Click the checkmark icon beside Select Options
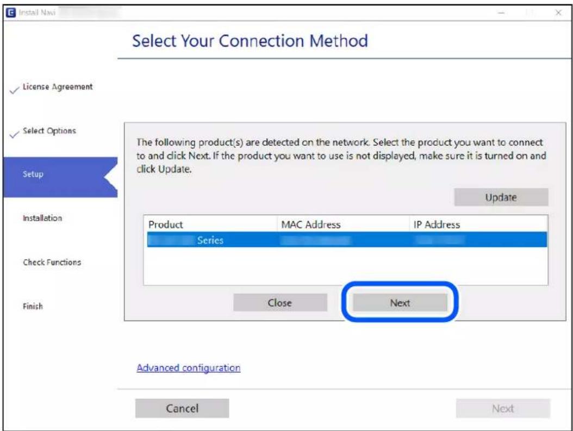The height and width of the screenshot is (431, 573). coord(14,134)
